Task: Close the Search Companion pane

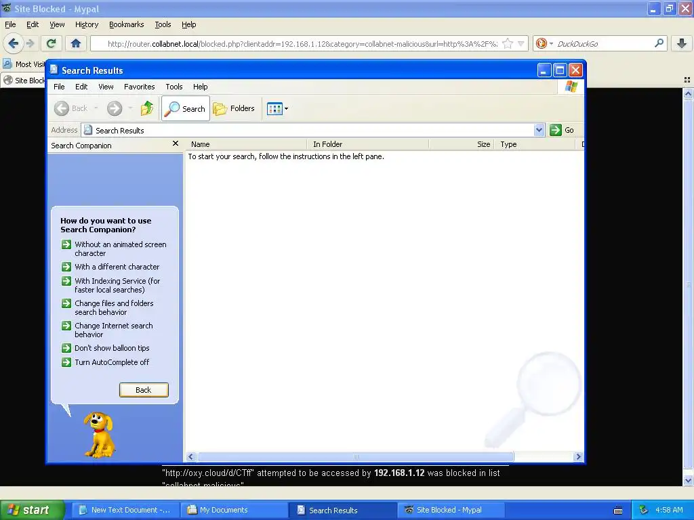Action: [176, 144]
